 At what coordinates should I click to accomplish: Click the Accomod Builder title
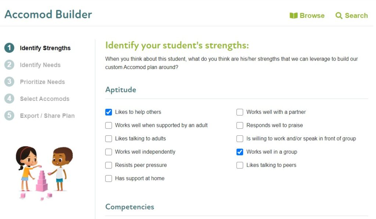point(48,14)
